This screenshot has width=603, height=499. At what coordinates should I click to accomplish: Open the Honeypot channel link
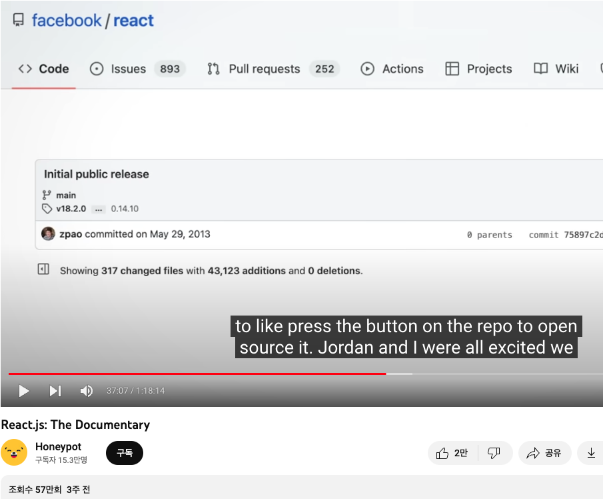(58, 447)
